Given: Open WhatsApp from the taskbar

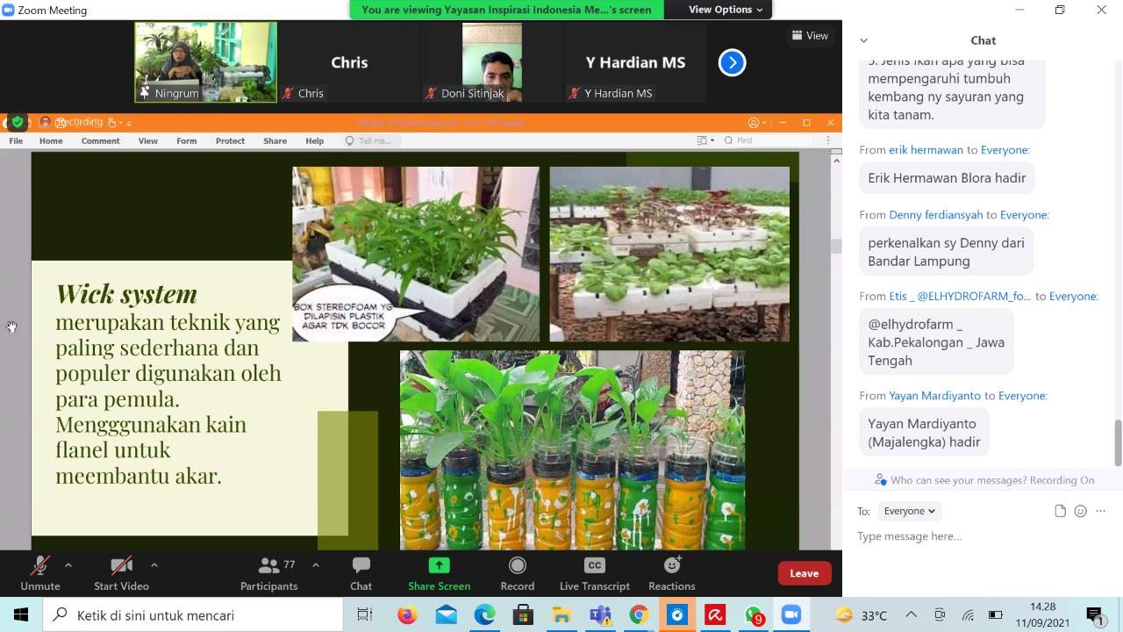Looking at the screenshot, I should click(x=755, y=615).
